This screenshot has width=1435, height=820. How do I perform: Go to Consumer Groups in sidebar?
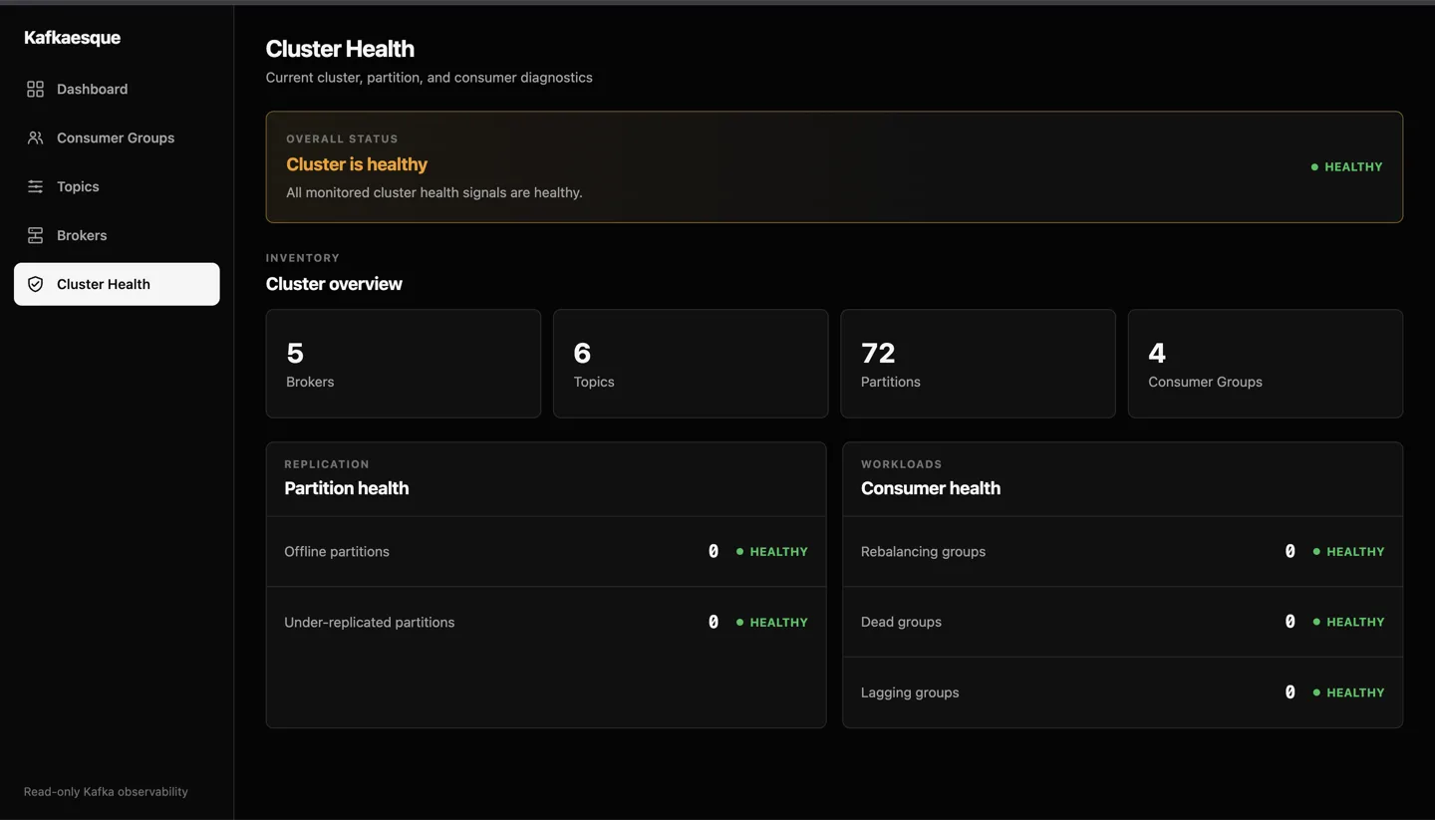[x=117, y=137]
